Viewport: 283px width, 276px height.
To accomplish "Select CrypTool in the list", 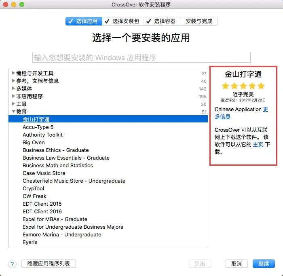I will pos(108,188).
